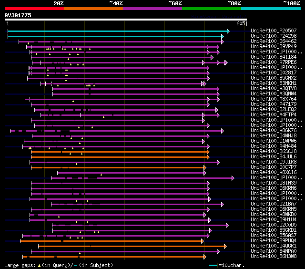This screenshot has width=305, height=269.
Task: Select the UniRef100_Q0C7P7 label
Action: pyautogui.click(x=274, y=167)
